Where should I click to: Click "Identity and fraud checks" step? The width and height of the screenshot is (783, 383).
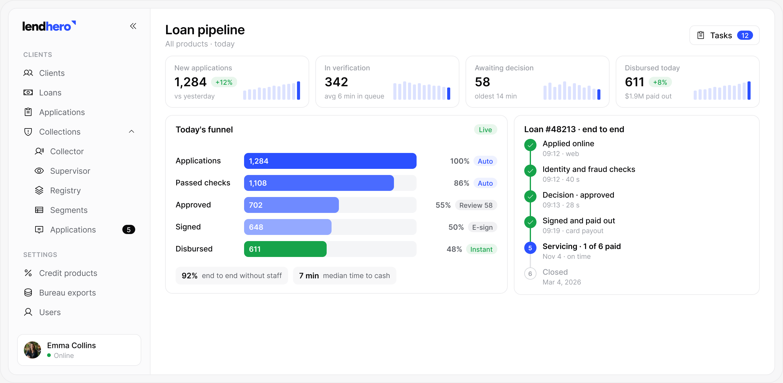[x=589, y=169]
